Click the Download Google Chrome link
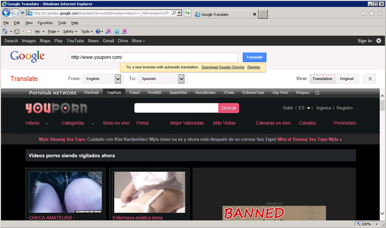Screen dimensions: 386x228 223,67
